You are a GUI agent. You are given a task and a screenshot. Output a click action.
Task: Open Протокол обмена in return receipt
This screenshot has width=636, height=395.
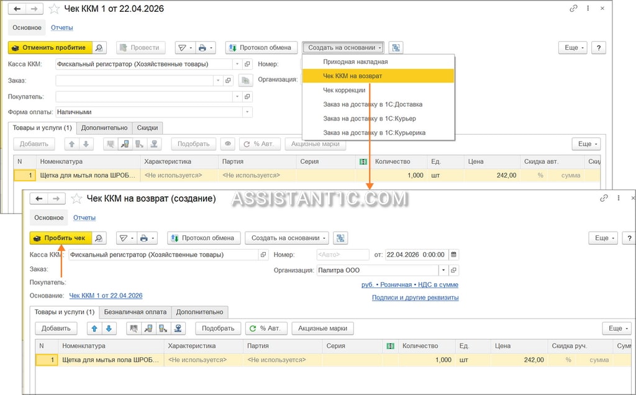pyautogui.click(x=204, y=238)
